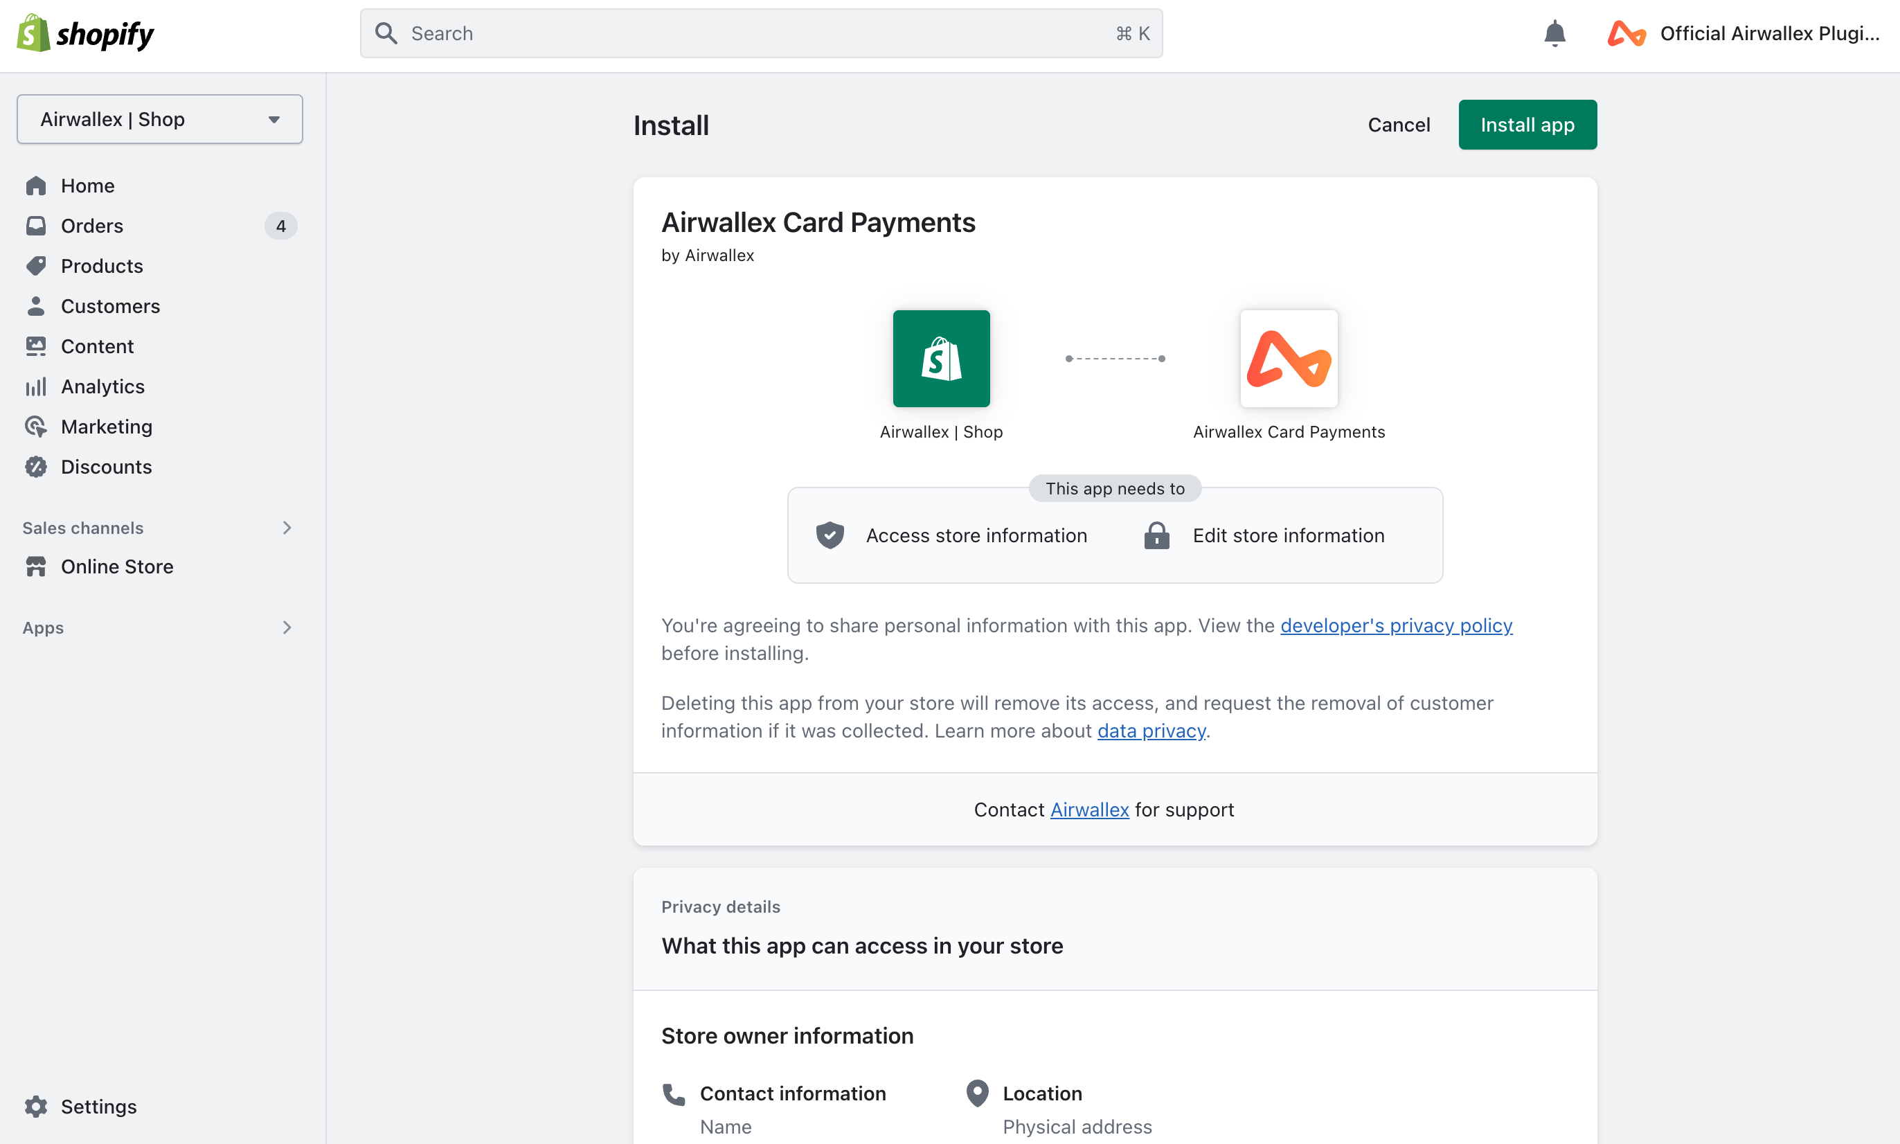This screenshot has width=1900, height=1144.
Task: Open Orders in the sidebar
Action: (91, 226)
